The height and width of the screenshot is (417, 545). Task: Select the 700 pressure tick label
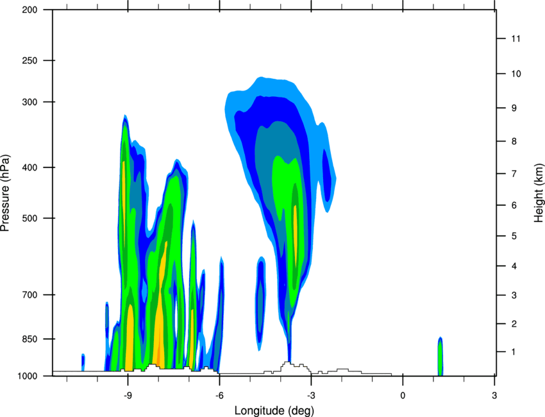(x=29, y=294)
